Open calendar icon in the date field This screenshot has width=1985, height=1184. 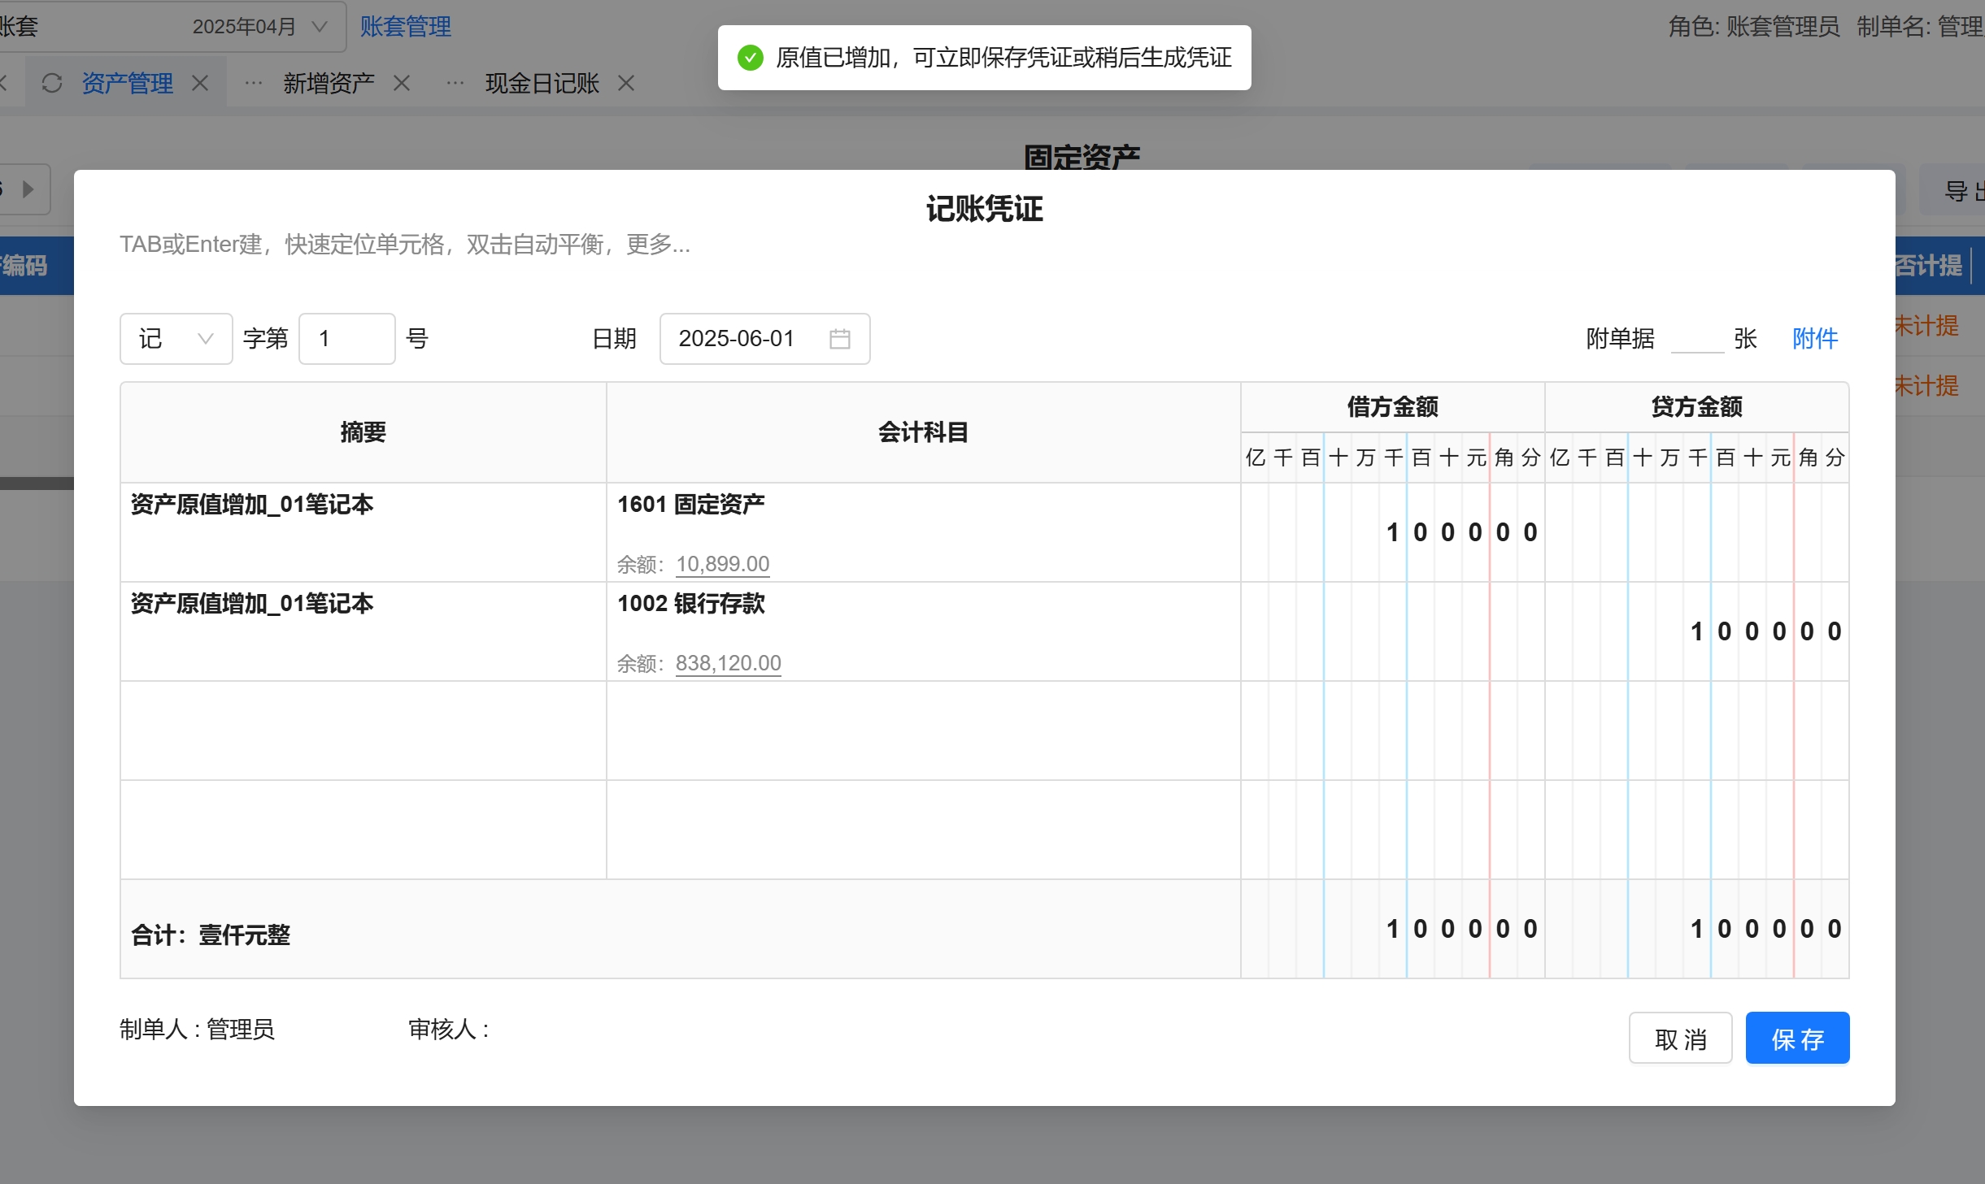coord(839,339)
